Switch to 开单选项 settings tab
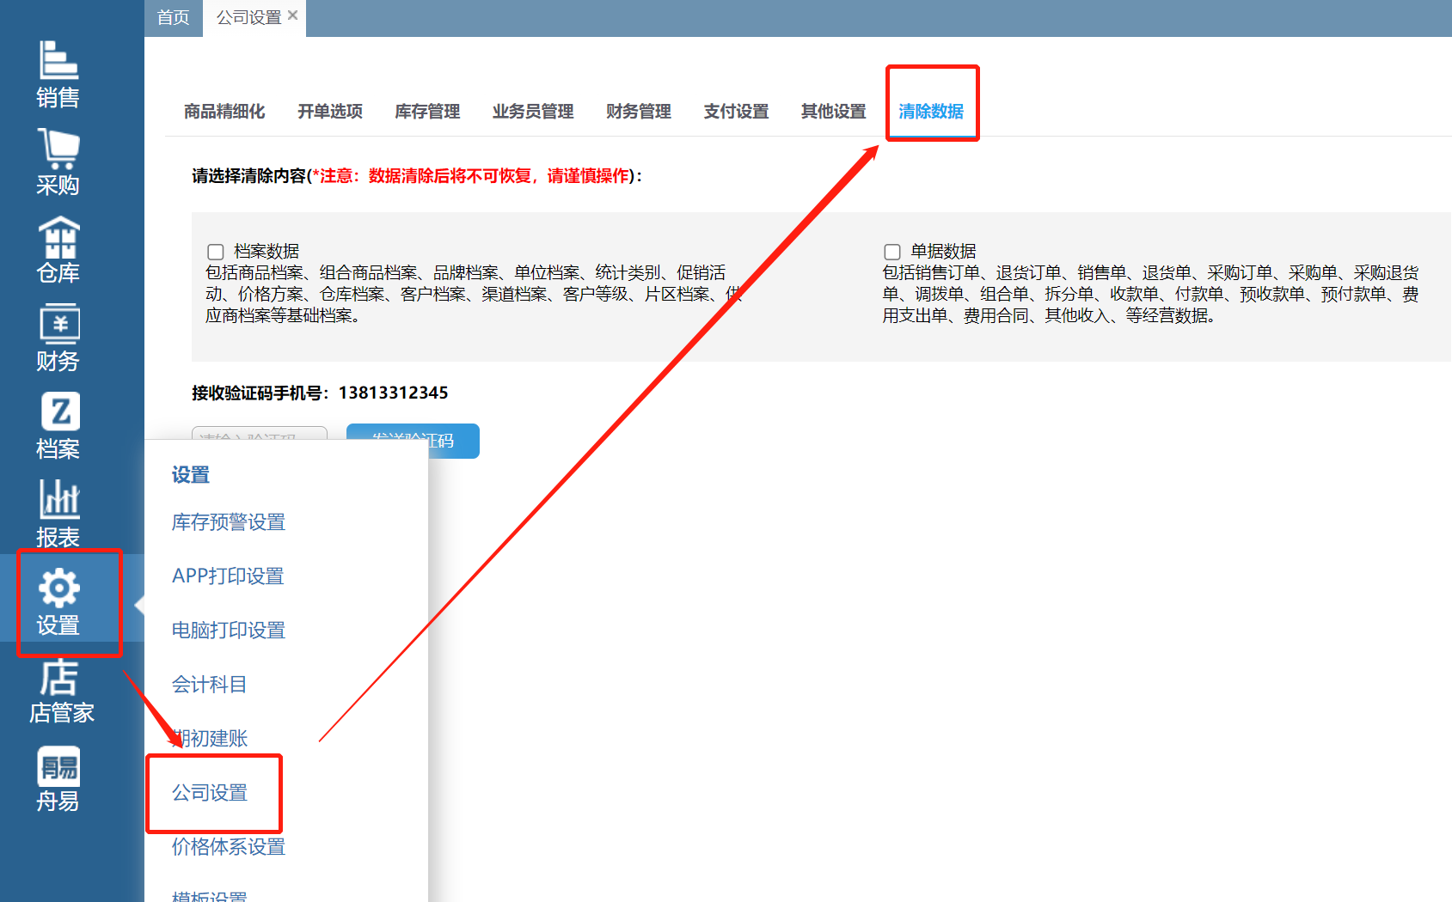This screenshot has width=1452, height=902. [330, 112]
